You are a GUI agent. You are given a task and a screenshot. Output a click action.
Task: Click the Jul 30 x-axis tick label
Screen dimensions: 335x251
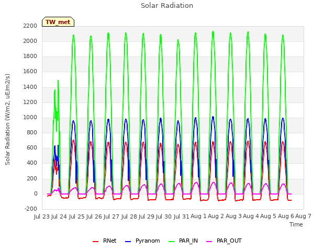(x=164, y=216)
